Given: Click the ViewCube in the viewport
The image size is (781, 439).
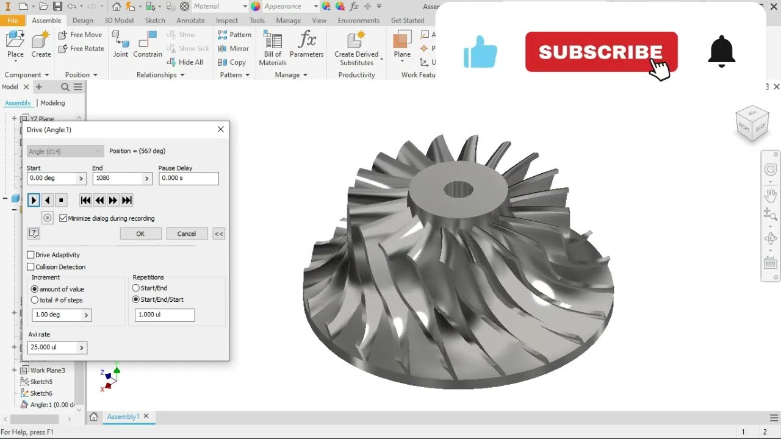Looking at the screenshot, I should [x=752, y=124].
